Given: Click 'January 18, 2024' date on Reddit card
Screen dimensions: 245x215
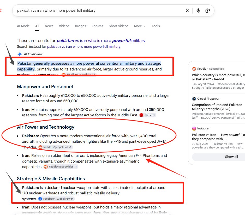Looking at the screenshot, I should 203,84.
